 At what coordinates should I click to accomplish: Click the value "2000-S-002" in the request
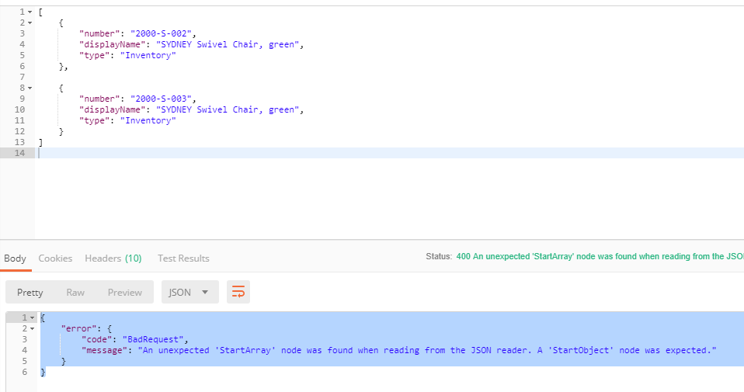(161, 33)
